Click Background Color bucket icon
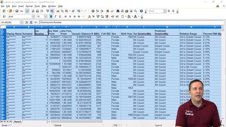The image size is (226, 127). tap(129, 17)
